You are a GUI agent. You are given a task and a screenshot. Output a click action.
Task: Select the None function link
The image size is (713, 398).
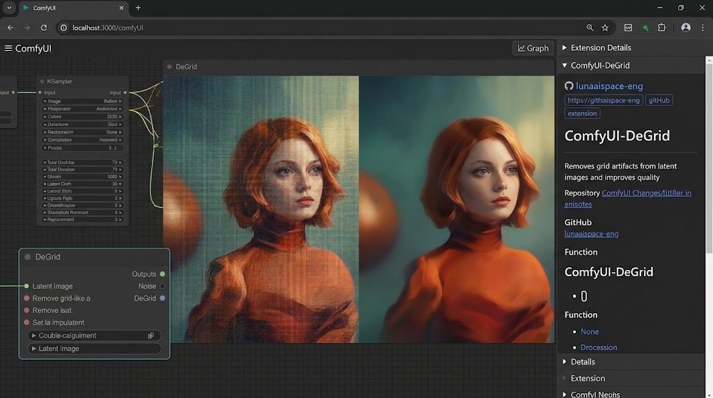[x=589, y=332]
